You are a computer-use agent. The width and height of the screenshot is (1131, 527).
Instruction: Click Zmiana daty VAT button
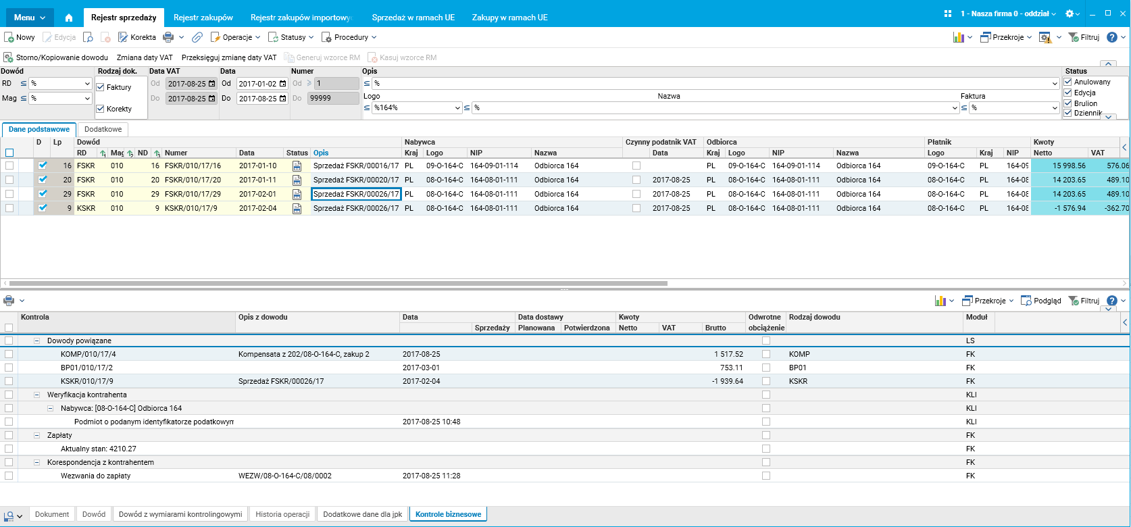point(145,57)
